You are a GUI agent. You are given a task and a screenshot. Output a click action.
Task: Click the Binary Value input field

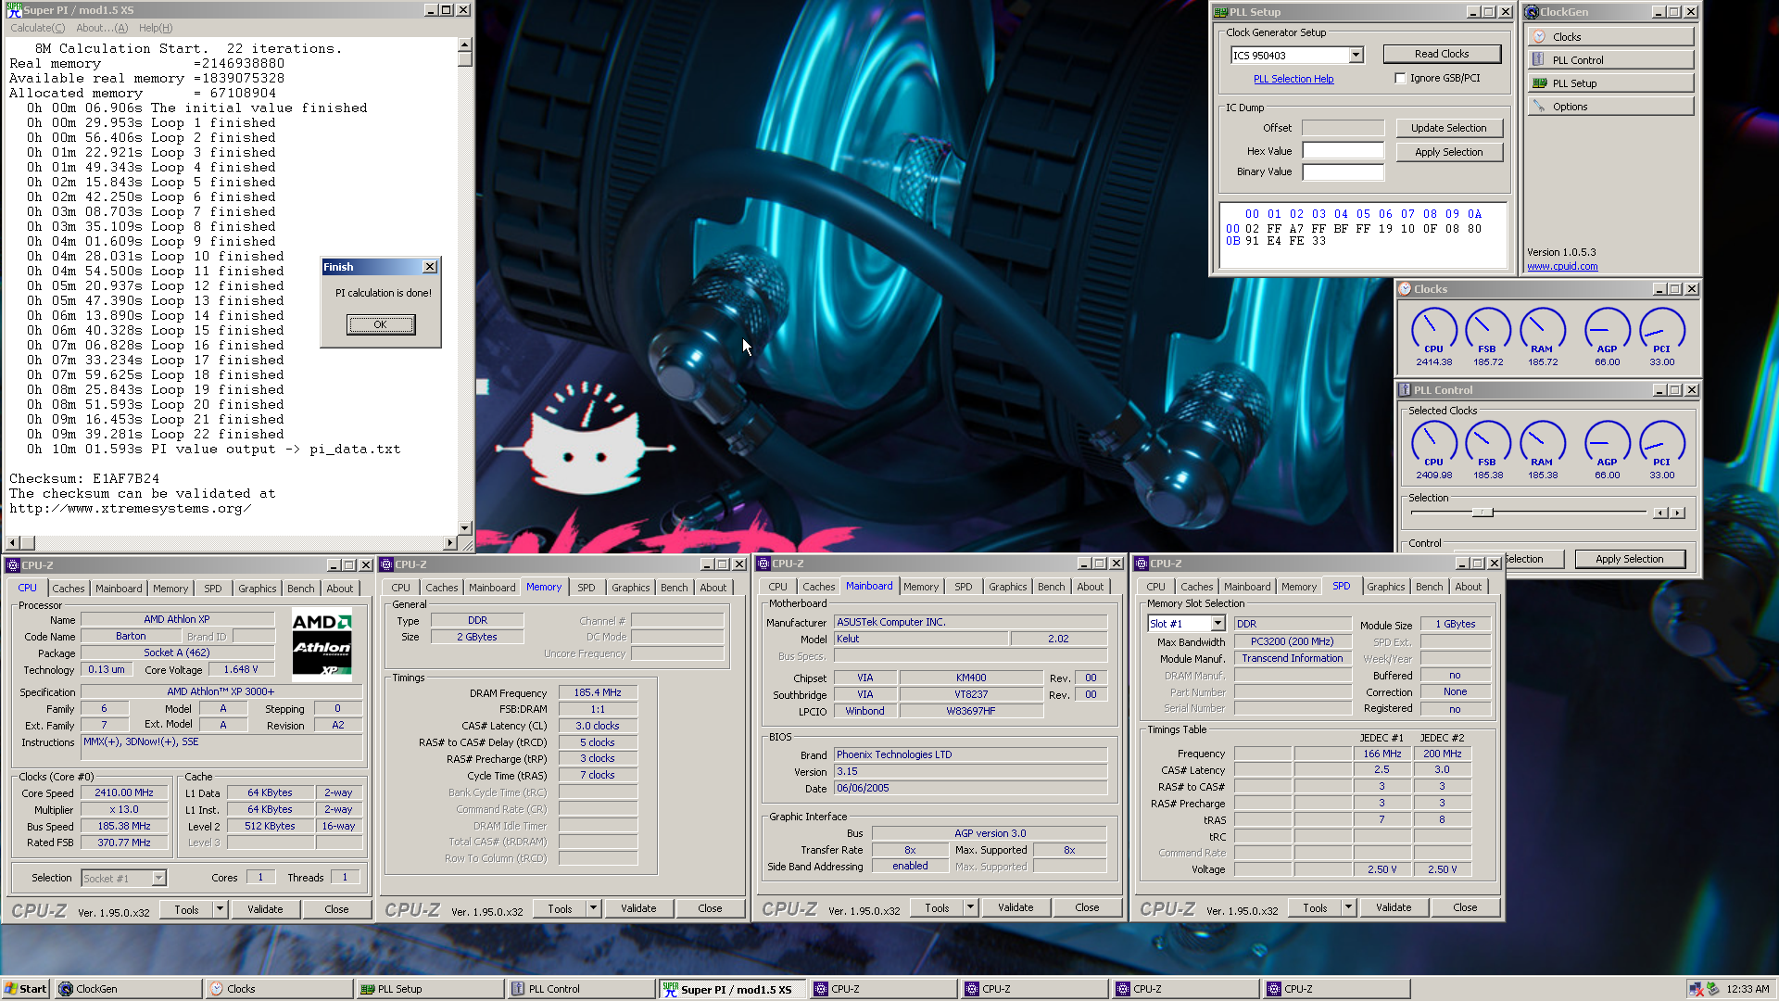coord(1343,171)
